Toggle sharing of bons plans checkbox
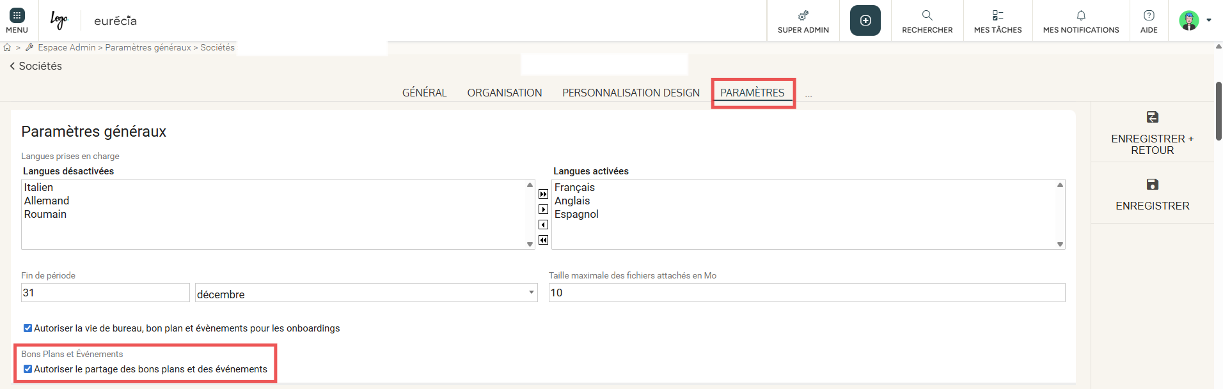The height and width of the screenshot is (389, 1223). pyautogui.click(x=28, y=369)
